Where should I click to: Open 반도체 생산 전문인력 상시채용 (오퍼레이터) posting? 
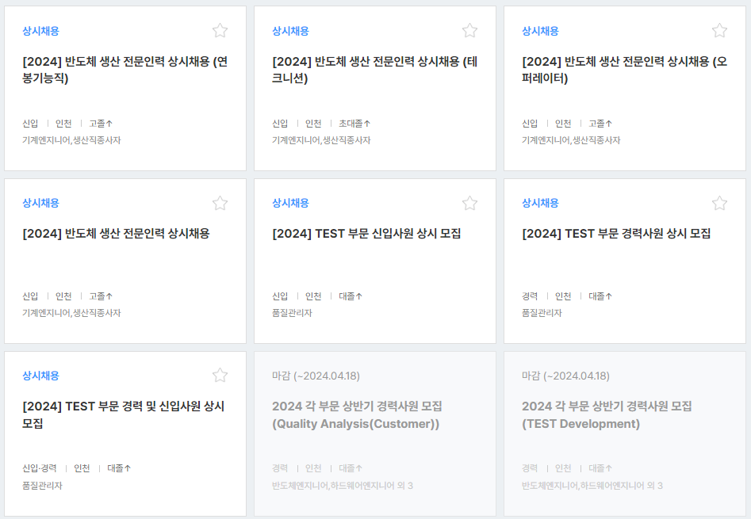(625, 70)
